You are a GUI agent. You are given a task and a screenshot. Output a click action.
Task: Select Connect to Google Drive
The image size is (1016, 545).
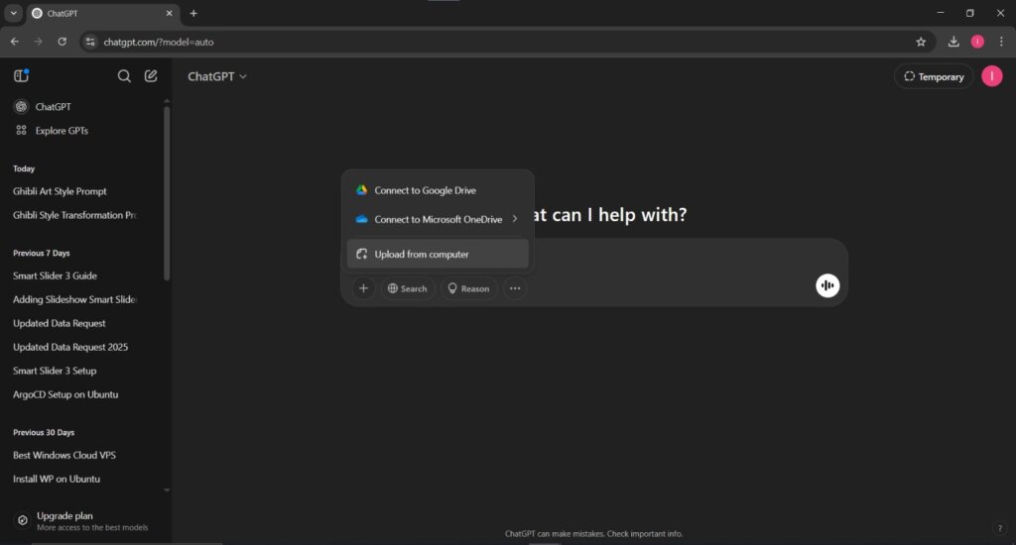[x=438, y=190]
